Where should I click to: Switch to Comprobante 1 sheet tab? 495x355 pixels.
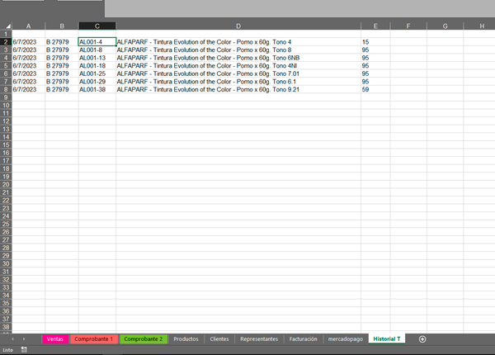pos(94,338)
